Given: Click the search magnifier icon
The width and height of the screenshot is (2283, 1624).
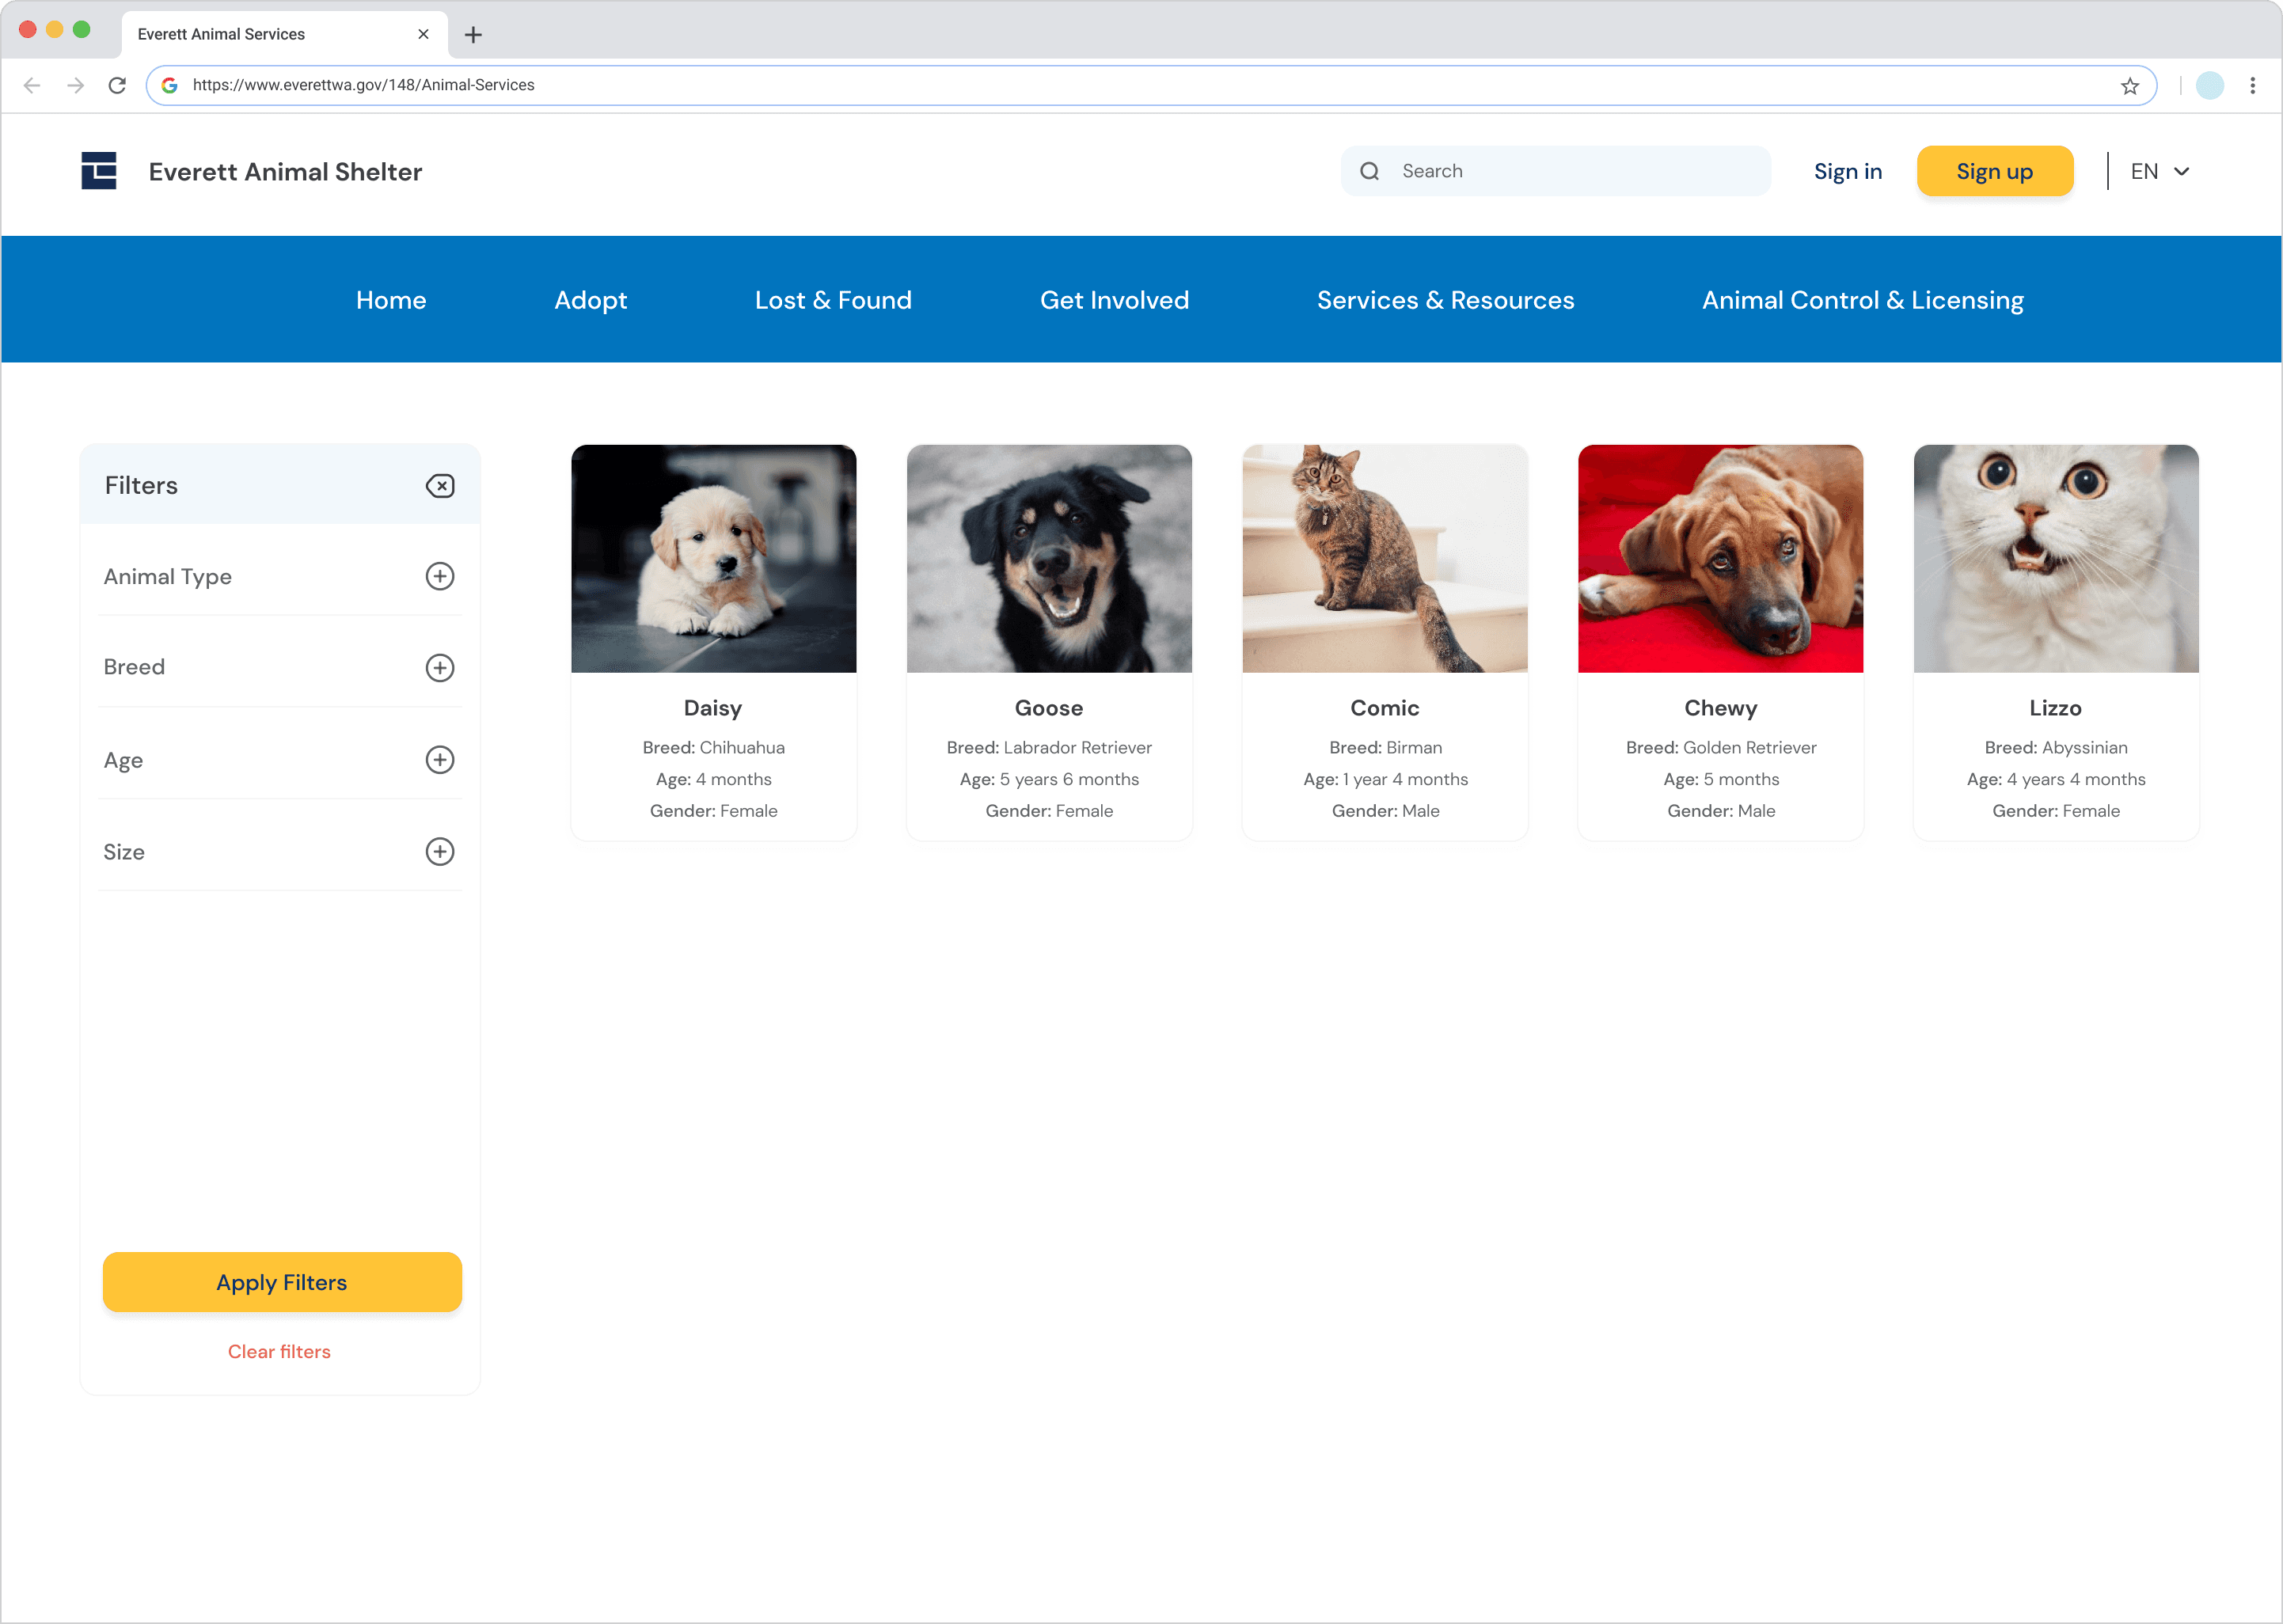Looking at the screenshot, I should [1370, 171].
